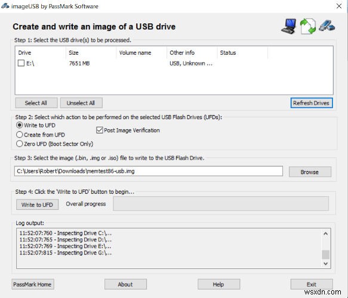Select the Write to UFD radio option
Viewport: 348px width, 298px height.
(x=20, y=125)
